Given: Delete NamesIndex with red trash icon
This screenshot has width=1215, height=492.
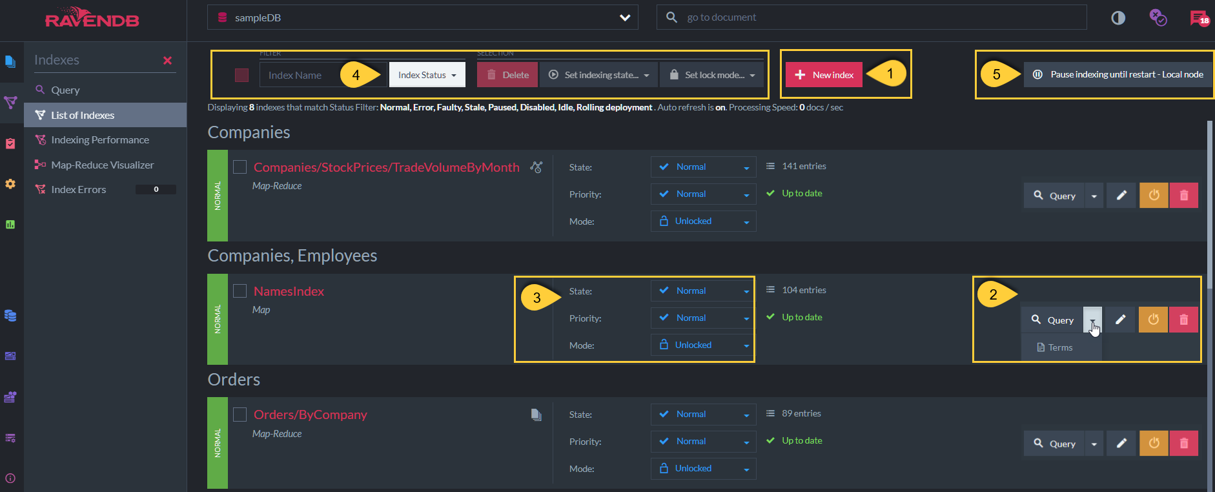Looking at the screenshot, I should (x=1183, y=320).
